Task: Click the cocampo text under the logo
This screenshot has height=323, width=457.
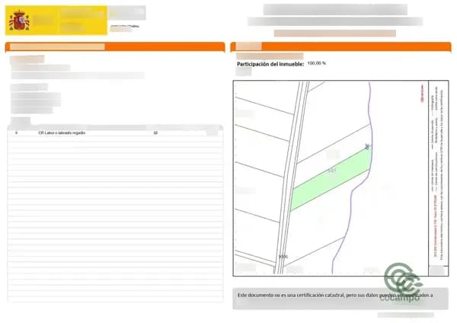Action: 400,298
